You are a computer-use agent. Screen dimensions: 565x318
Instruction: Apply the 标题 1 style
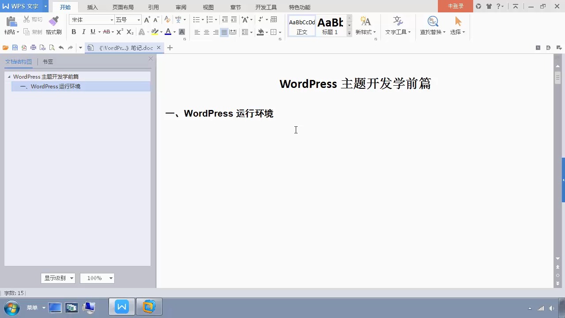(330, 26)
